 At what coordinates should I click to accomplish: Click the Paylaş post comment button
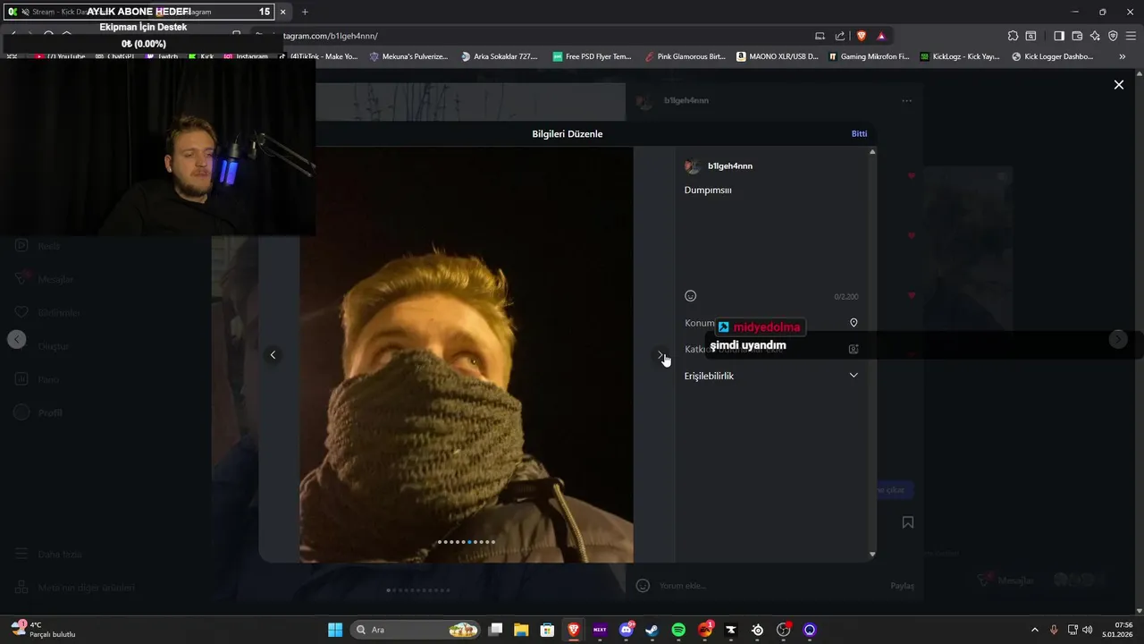(903, 586)
